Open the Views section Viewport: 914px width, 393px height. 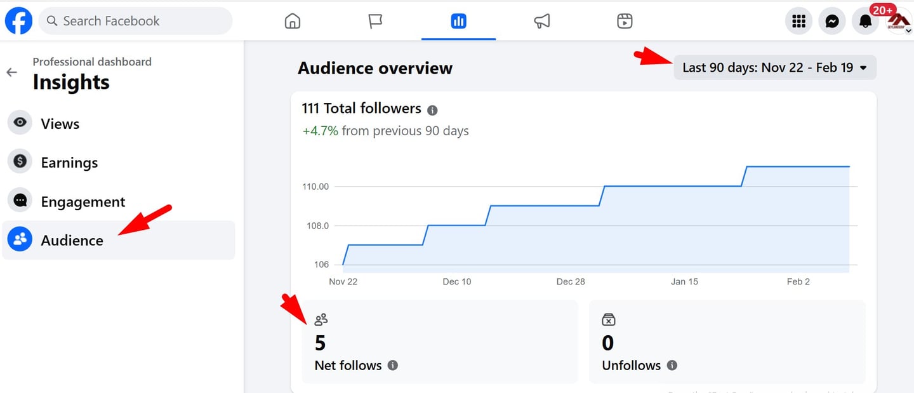click(60, 123)
